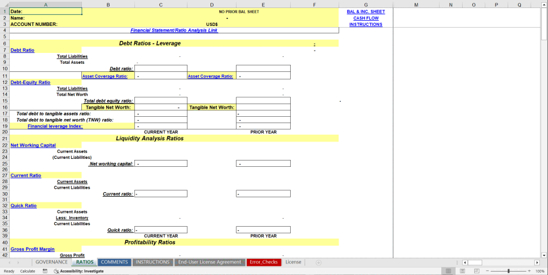Open the Error_Checks sheet tab
This screenshot has height=275, width=548.
264,262
